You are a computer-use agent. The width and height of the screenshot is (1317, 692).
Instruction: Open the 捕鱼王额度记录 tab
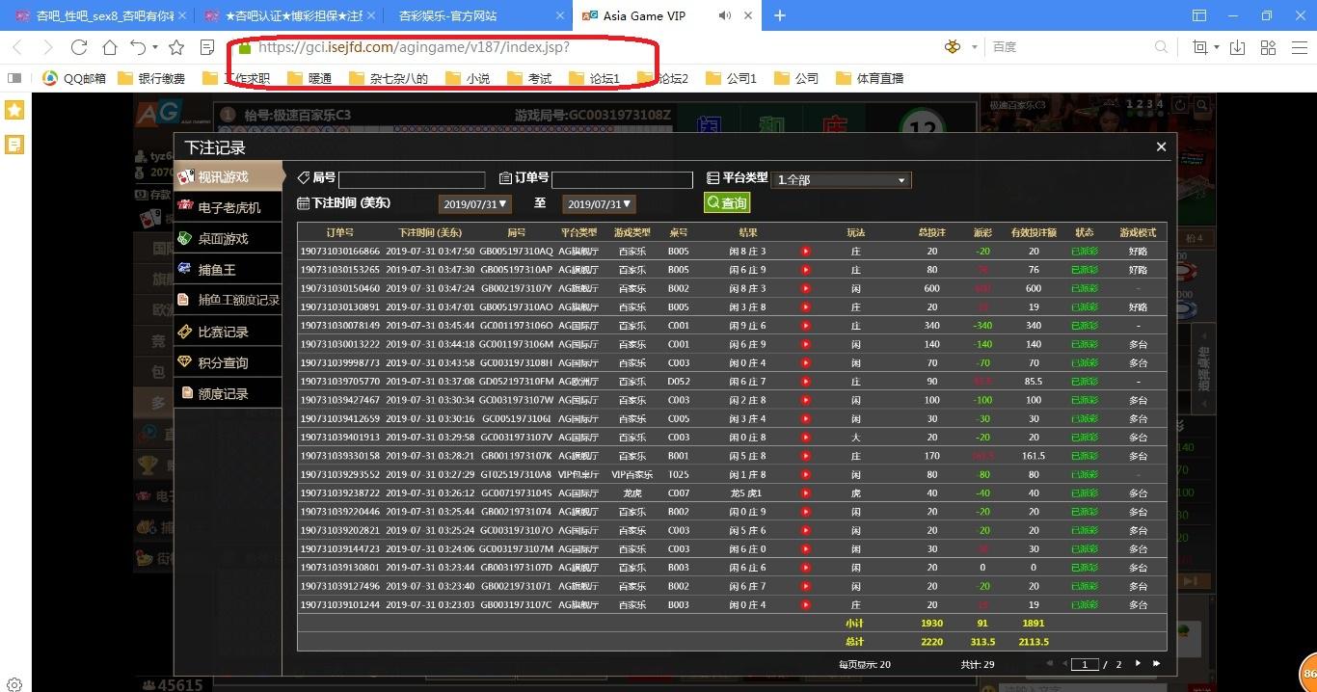(228, 300)
